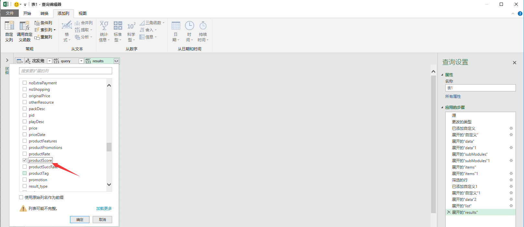
Task: Open the Rounding (舍入) tool
Action: point(148,30)
